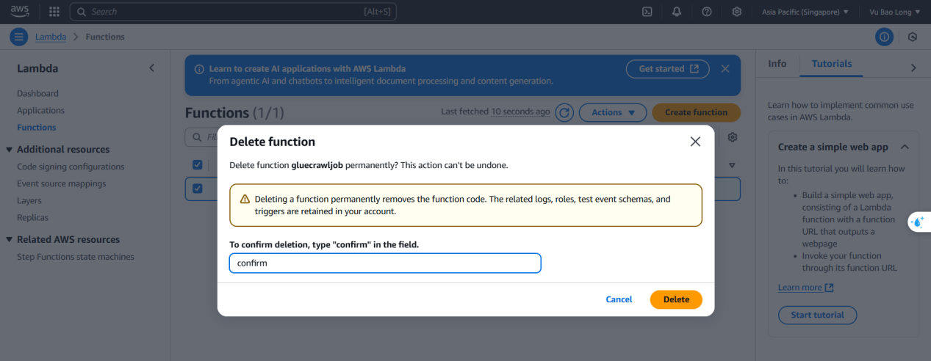
Task: Collapse the Additional resources section
Action: pyautogui.click(x=9, y=149)
